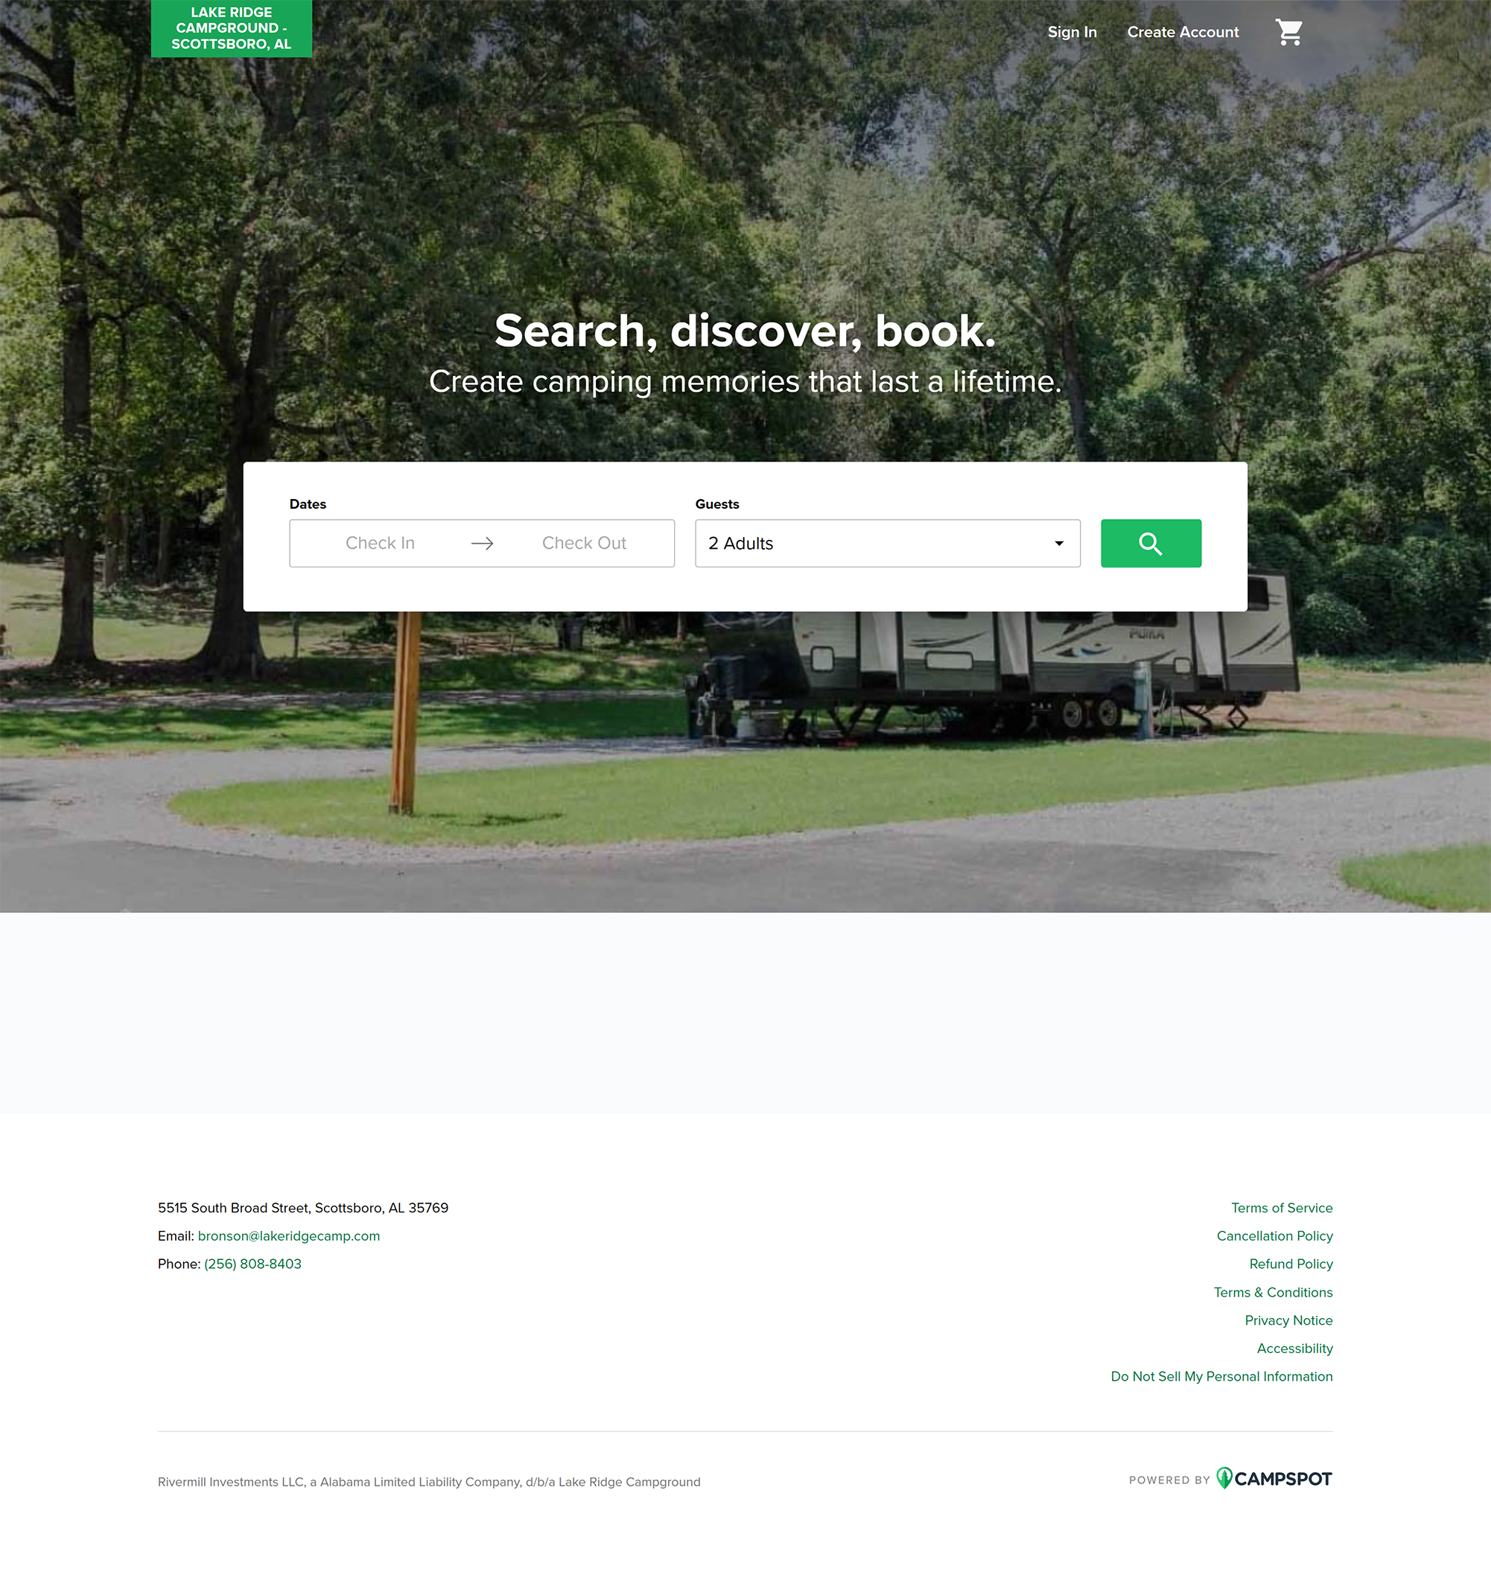Open the Check In date picker field
Screen dimensions: 1491x1572
point(378,544)
